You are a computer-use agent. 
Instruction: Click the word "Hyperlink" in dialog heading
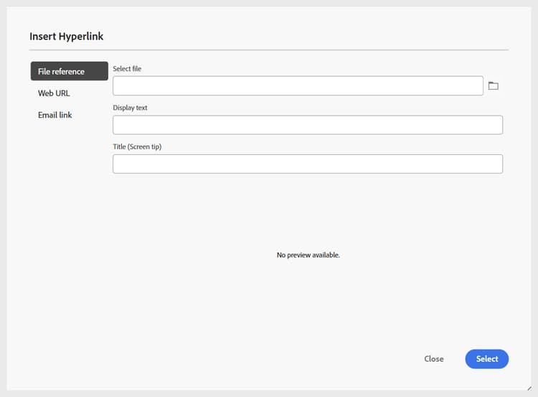[x=81, y=36]
